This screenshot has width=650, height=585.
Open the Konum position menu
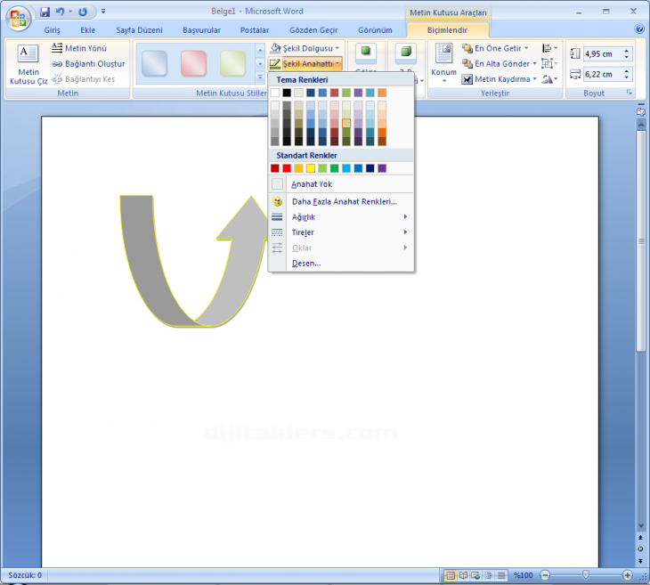pos(443,63)
